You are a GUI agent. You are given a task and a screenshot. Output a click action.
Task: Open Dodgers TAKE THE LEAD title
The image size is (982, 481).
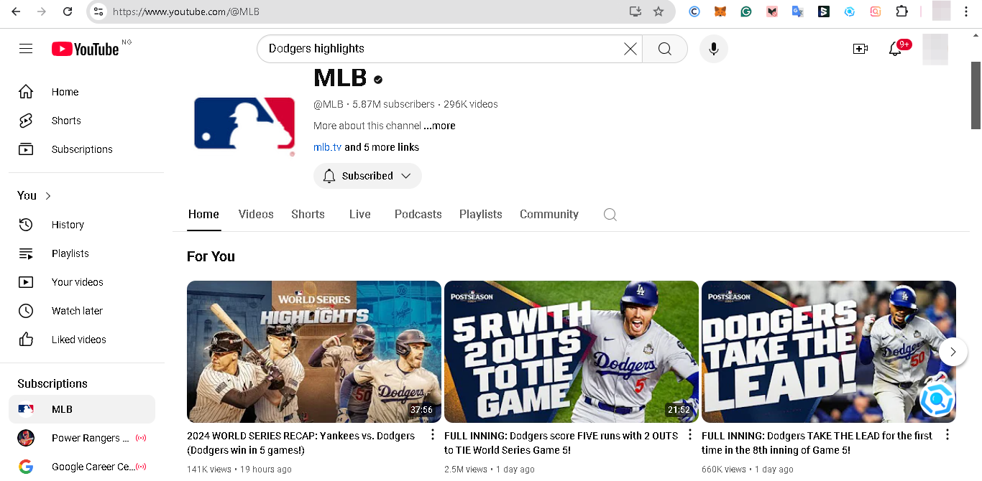[817, 443]
